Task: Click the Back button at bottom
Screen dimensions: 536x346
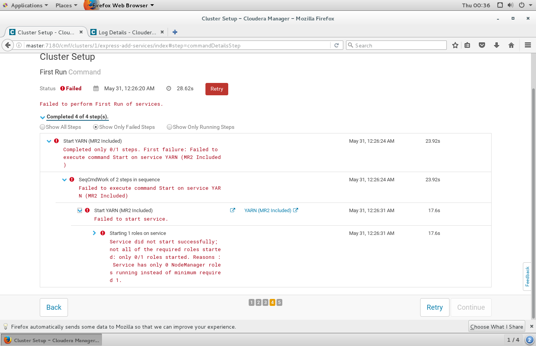Action: (x=54, y=307)
